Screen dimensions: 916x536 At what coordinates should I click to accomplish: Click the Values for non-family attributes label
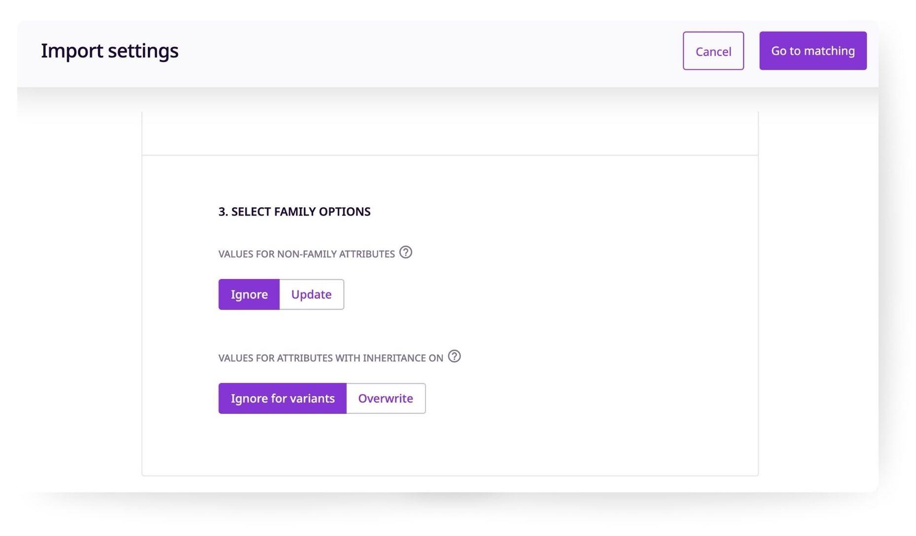pos(306,254)
